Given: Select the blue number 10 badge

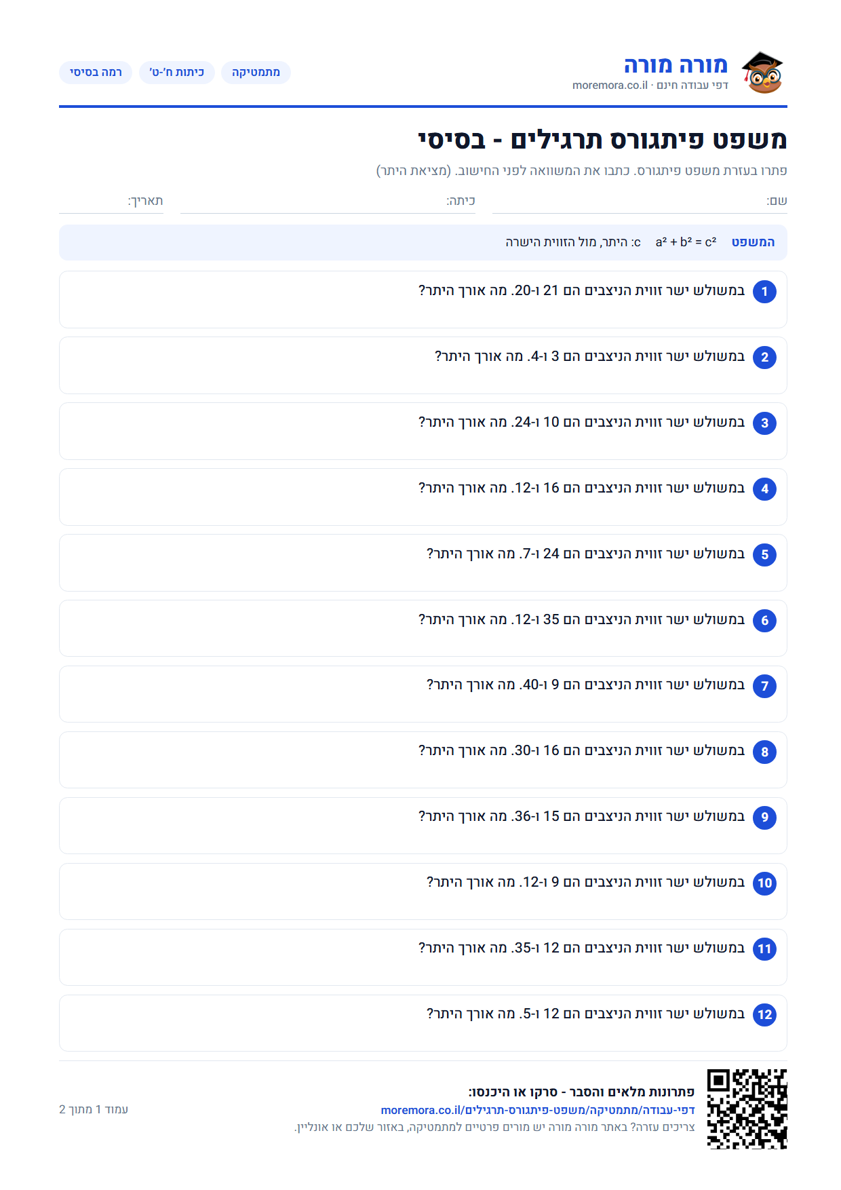Looking at the screenshot, I should (x=764, y=883).
